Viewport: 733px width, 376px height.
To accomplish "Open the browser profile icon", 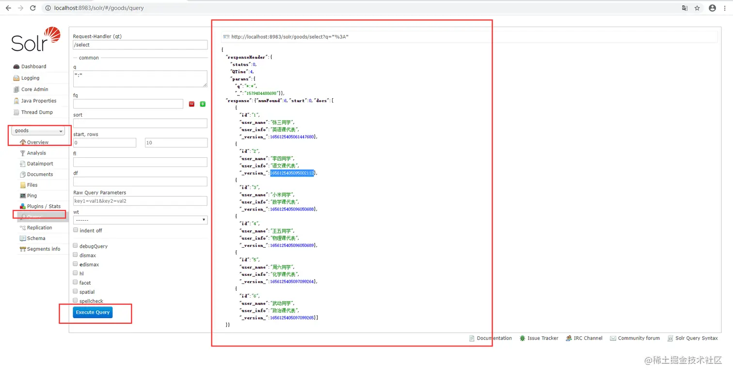I will coord(712,8).
